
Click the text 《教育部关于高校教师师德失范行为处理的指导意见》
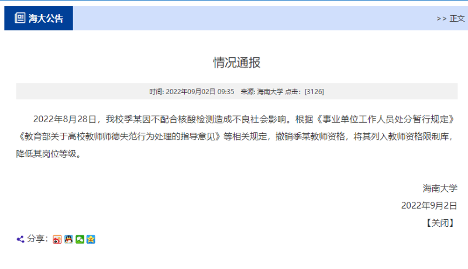[120, 137]
